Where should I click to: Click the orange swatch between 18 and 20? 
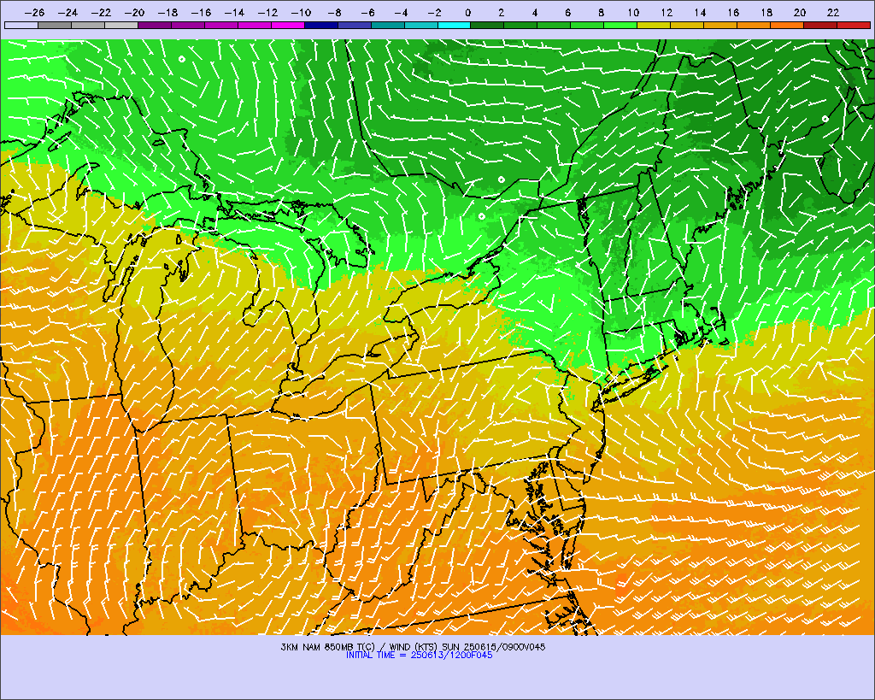pyautogui.click(x=787, y=25)
